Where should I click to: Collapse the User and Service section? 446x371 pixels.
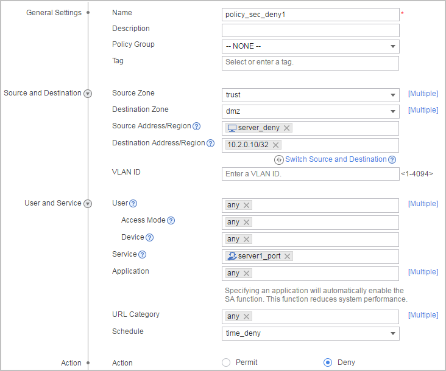pyautogui.click(x=88, y=204)
